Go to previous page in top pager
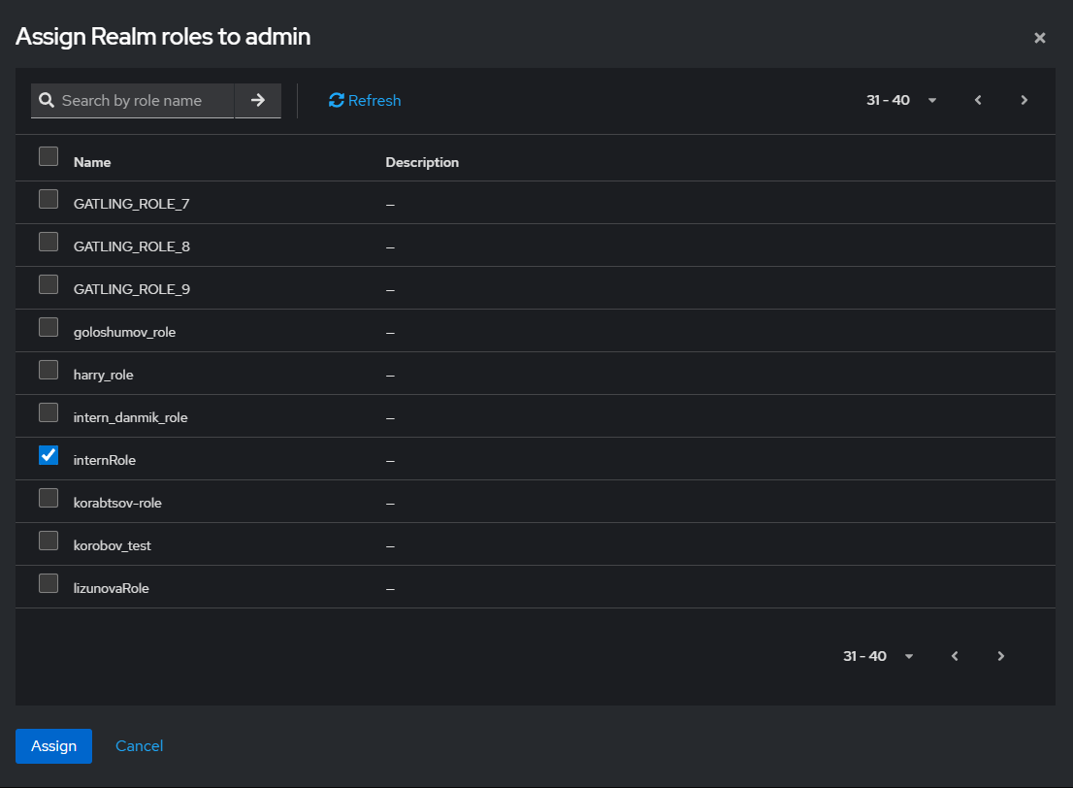Screen dimensions: 1073x788 (x=978, y=100)
